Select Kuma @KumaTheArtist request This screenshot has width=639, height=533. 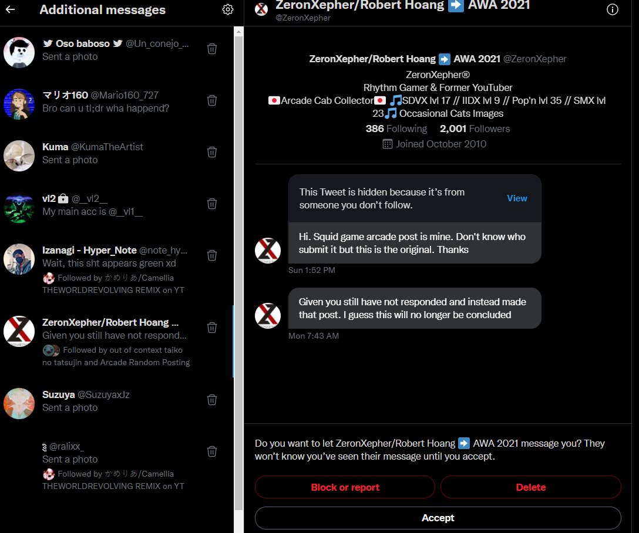point(116,156)
